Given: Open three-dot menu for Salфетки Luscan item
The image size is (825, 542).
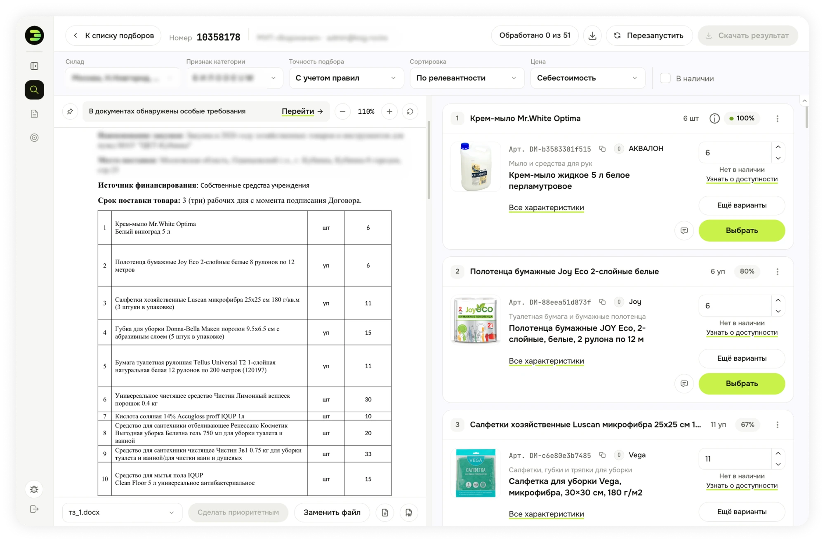Looking at the screenshot, I should tap(778, 425).
